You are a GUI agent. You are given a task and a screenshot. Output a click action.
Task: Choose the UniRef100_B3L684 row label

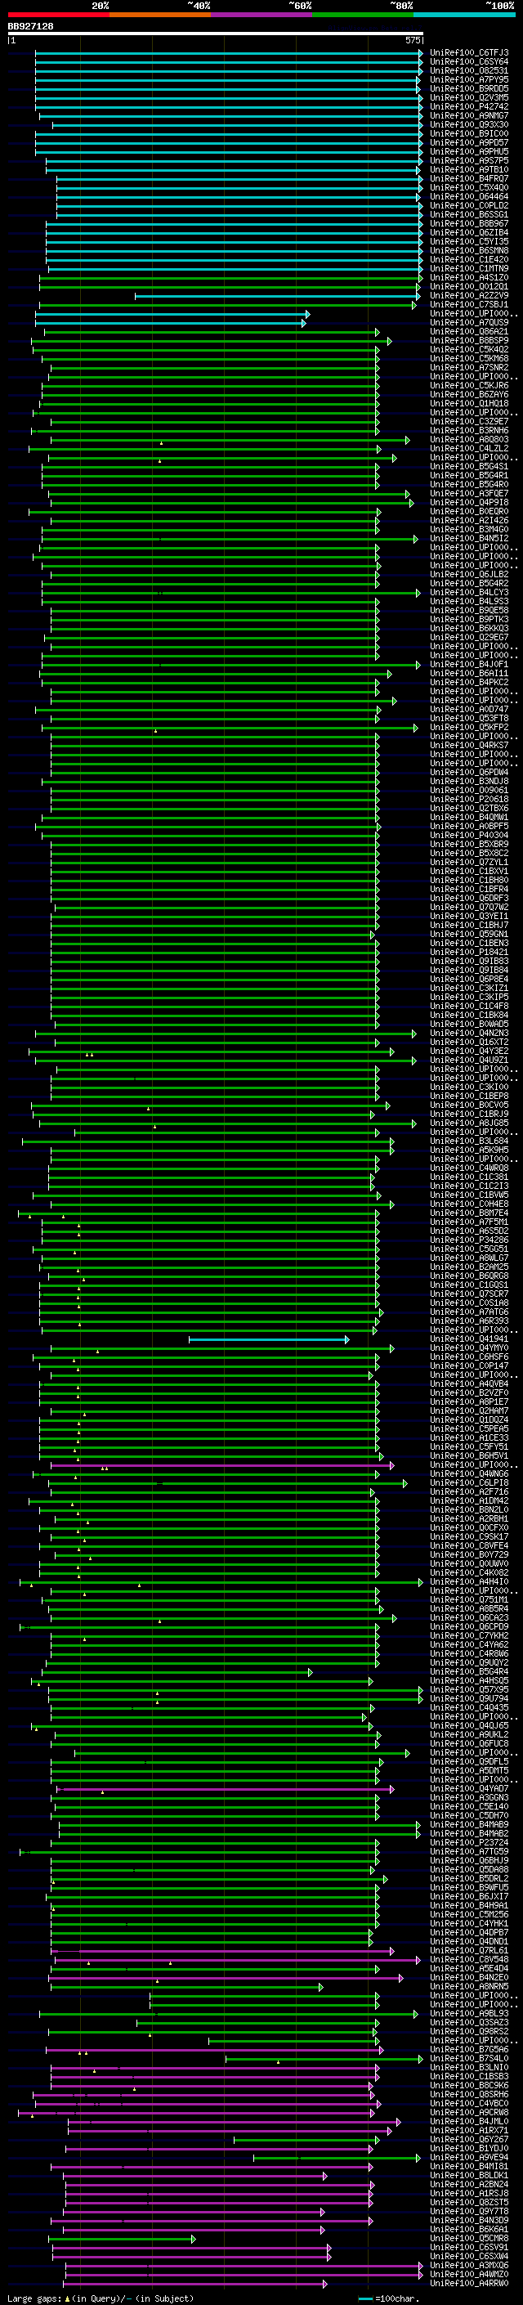tap(469, 1141)
